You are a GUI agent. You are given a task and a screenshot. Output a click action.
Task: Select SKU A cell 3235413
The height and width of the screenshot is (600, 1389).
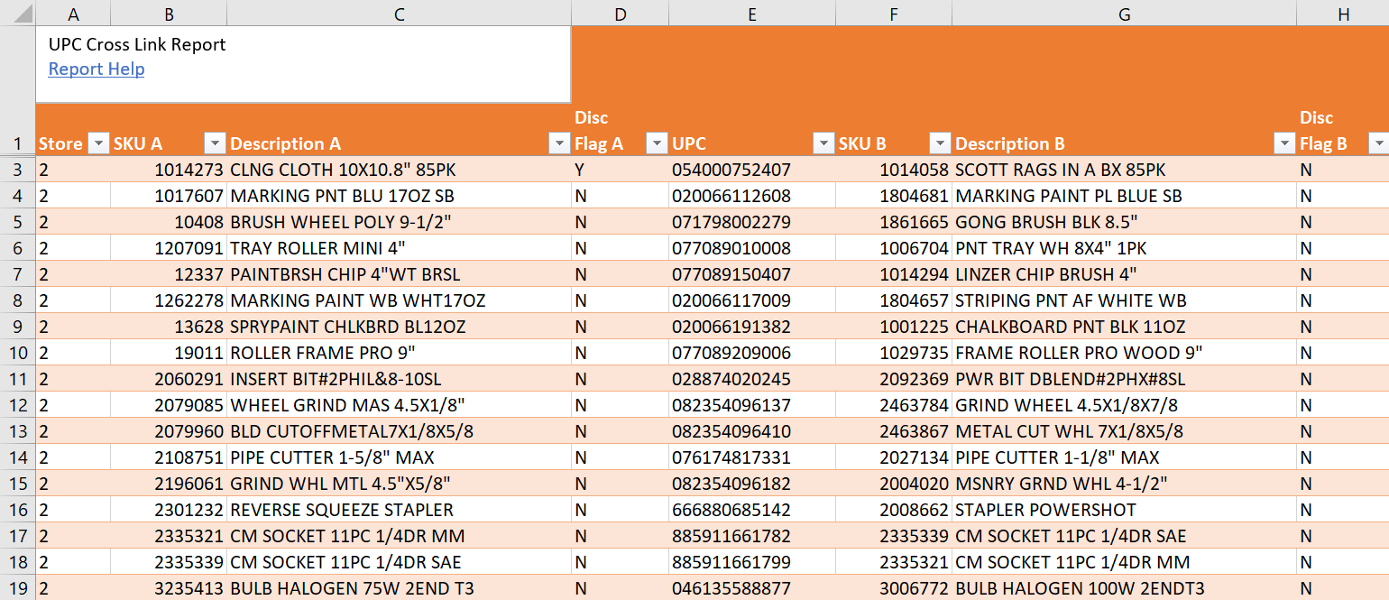tap(169, 588)
